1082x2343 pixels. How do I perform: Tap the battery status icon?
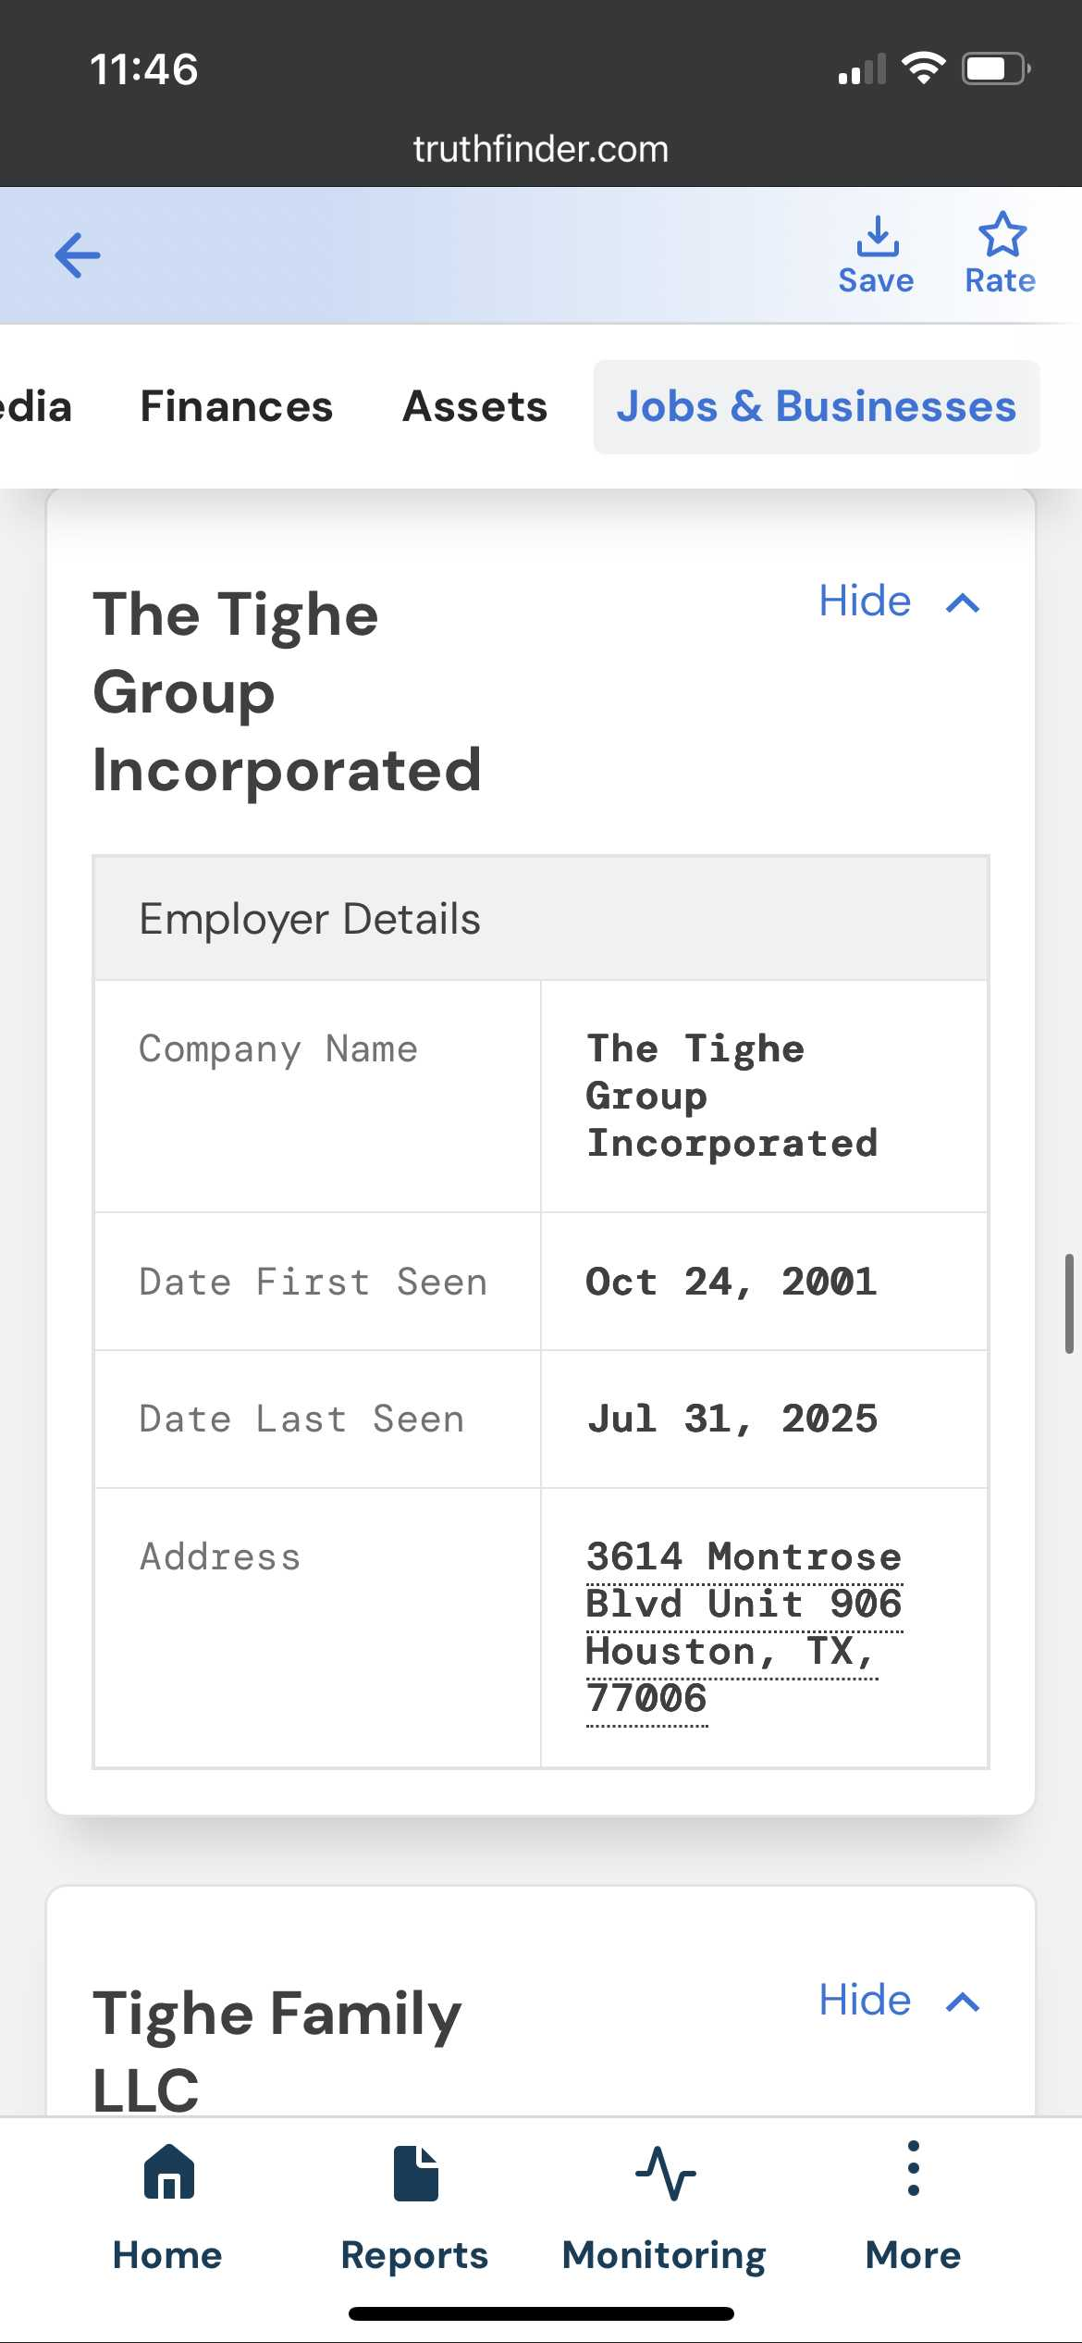[995, 68]
